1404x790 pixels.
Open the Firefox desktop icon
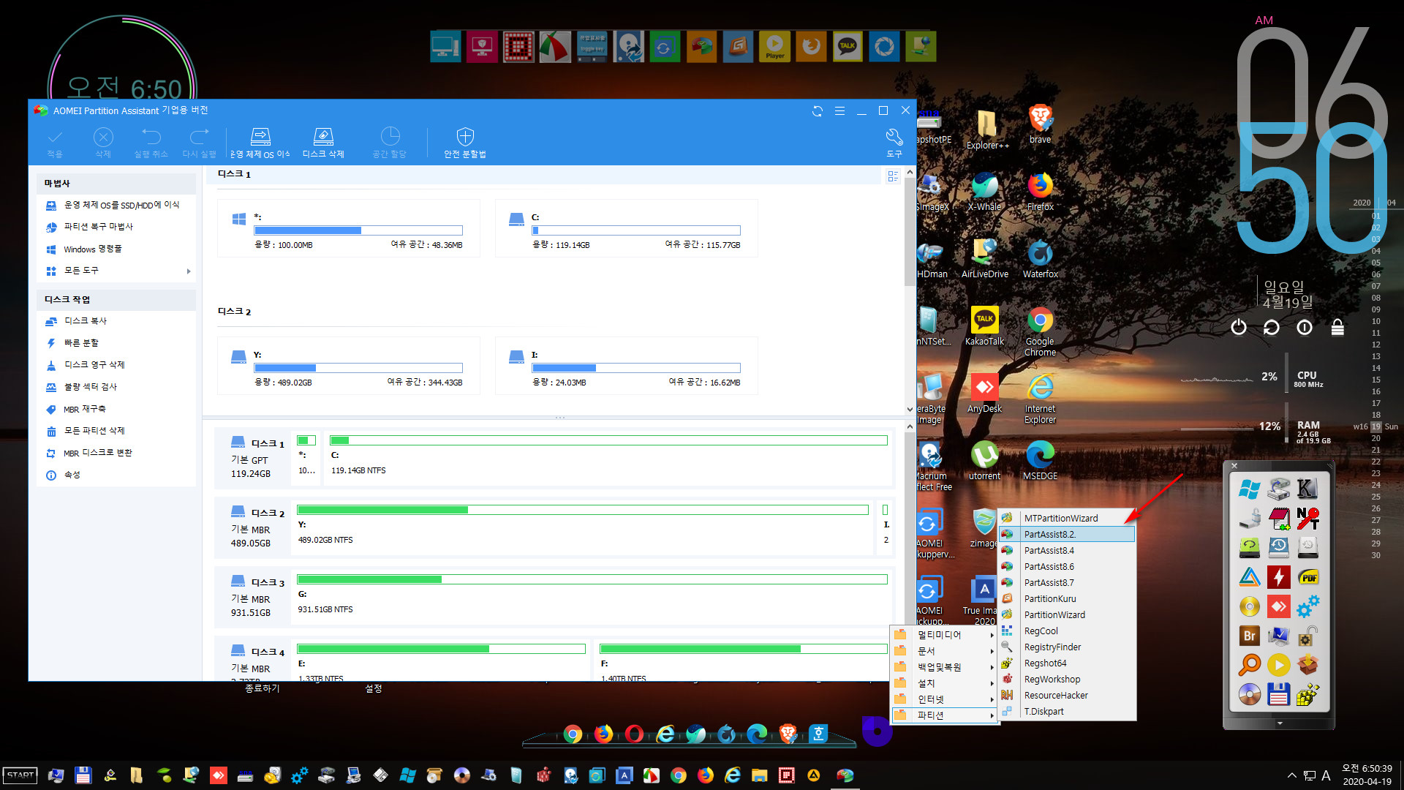pos(1040,191)
